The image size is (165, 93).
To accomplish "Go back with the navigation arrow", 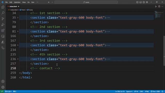I will click(49, 2).
